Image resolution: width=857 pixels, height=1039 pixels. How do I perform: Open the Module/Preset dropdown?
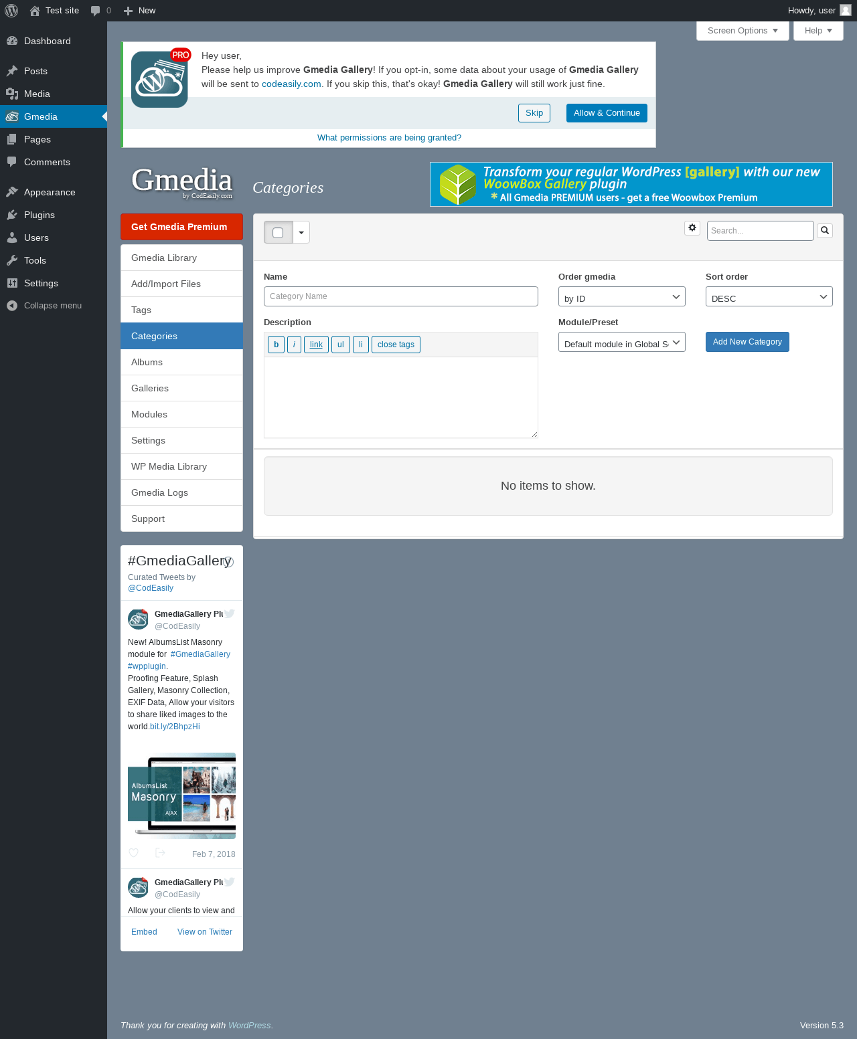pos(622,342)
